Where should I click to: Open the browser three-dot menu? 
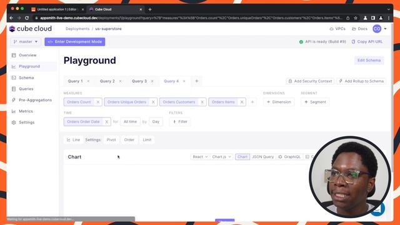(x=389, y=18)
